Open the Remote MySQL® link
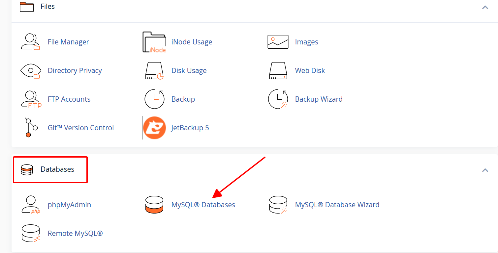Screen dimensions: 498x253 [x=75, y=233]
